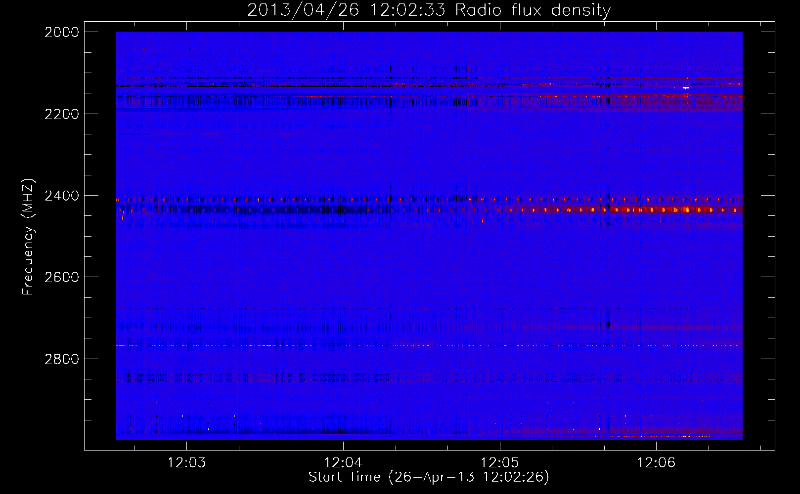Choose the 12:05 time tick label
The height and width of the screenshot is (494, 800).
tap(500, 463)
